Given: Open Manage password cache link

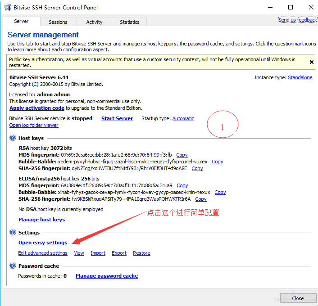Looking at the screenshot, I should coord(107,276).
